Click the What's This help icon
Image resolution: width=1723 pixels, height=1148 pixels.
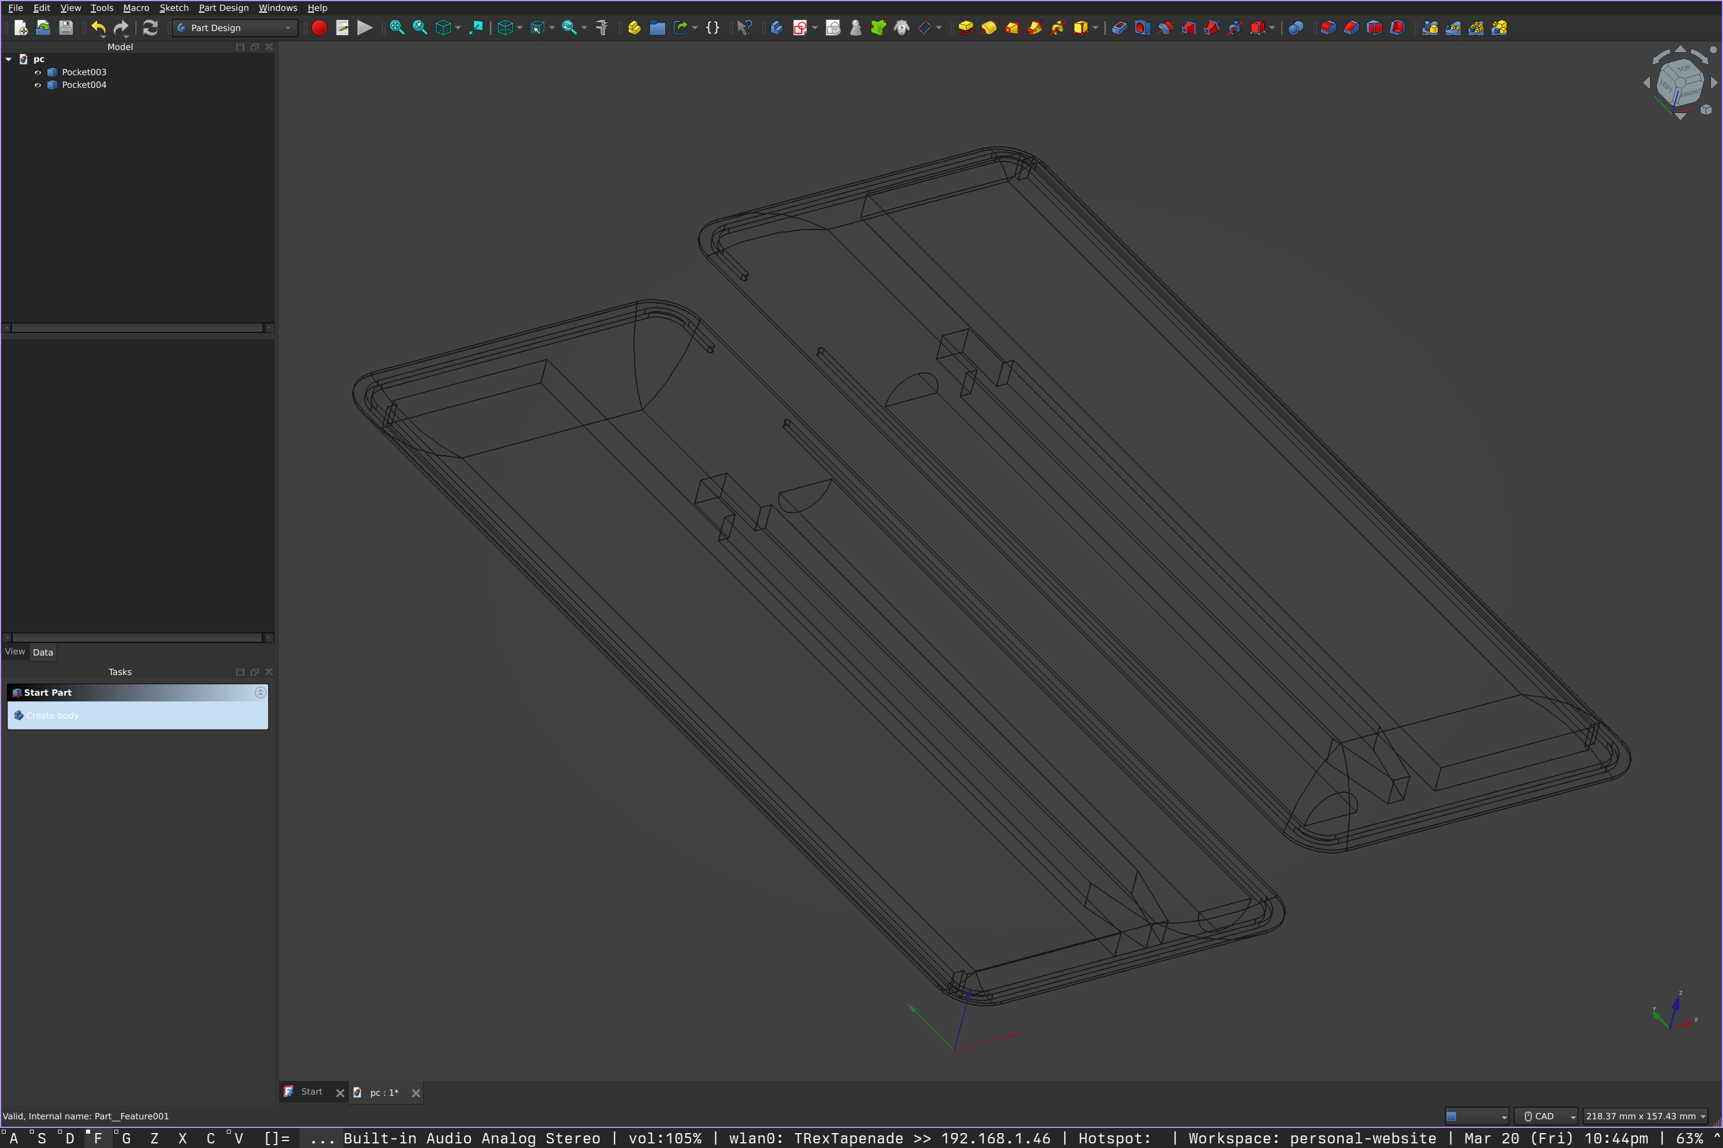pos(744,28)
